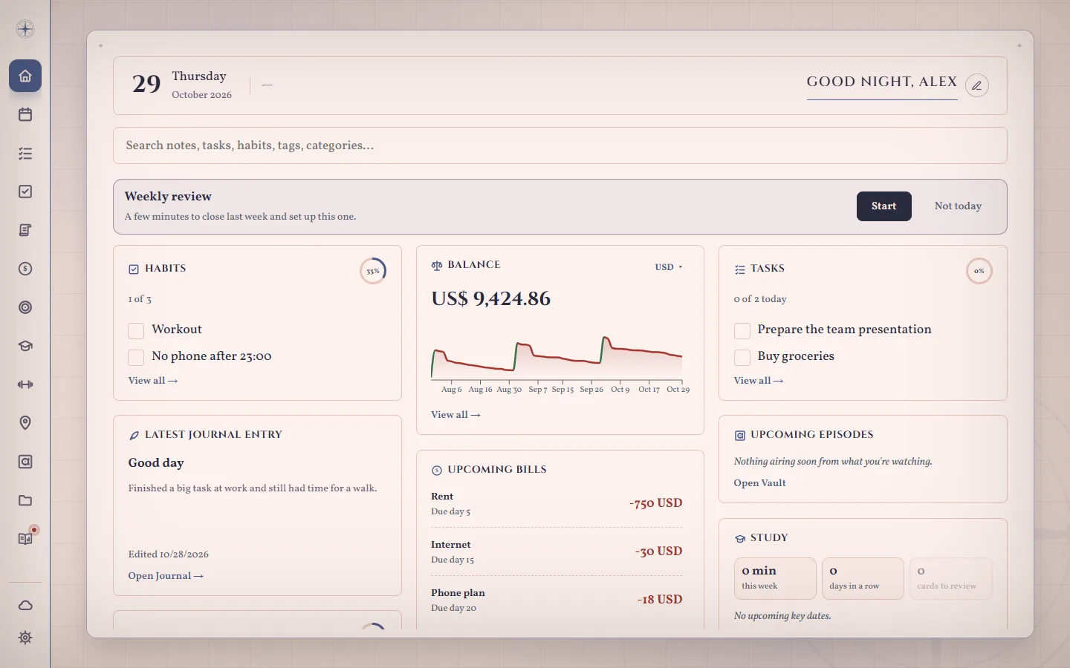Open the USD currency dropdown
This screenshot has height=668, width=1070.
click(669, 267)
